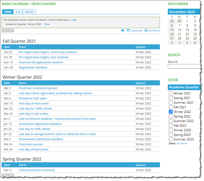Tick the Summer 2023 filter checkbox
The height and width of the screenshot is (181, 204).
[171, 139]
